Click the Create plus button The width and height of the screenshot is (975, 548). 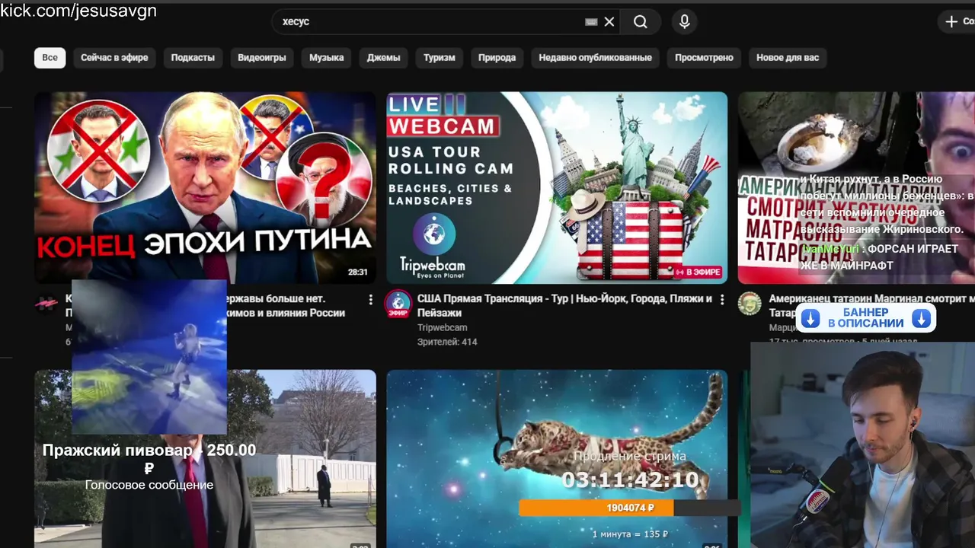tap(958, 22)
